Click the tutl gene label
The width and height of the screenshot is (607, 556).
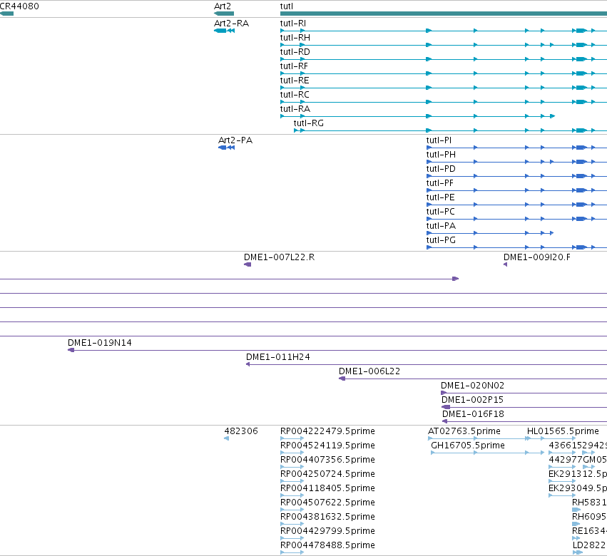click(x=287, y=6)
